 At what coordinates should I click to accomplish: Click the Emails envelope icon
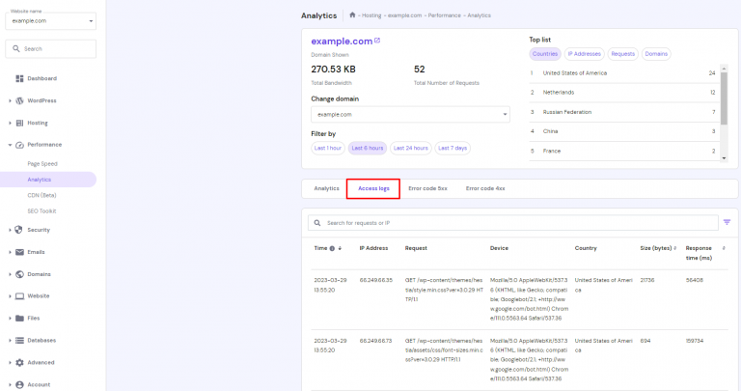tap(19, 252)
